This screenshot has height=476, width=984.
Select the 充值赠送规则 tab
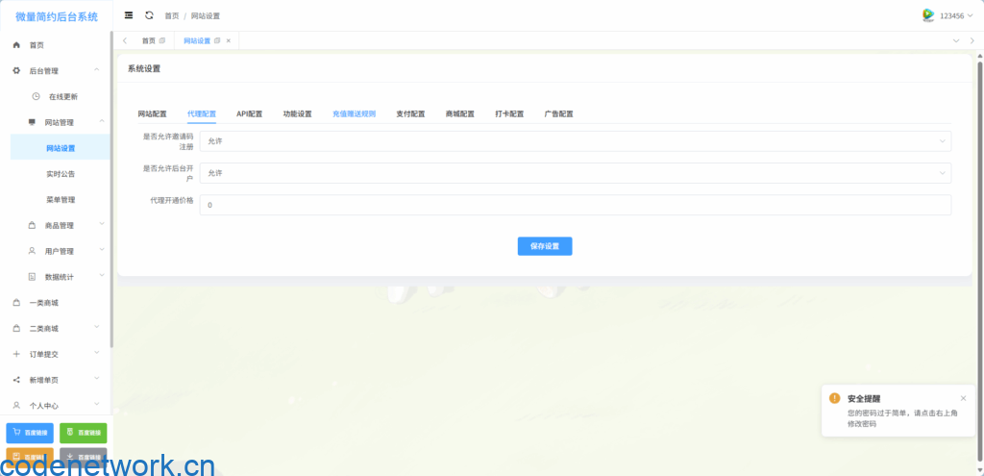(x=354, y=113)
